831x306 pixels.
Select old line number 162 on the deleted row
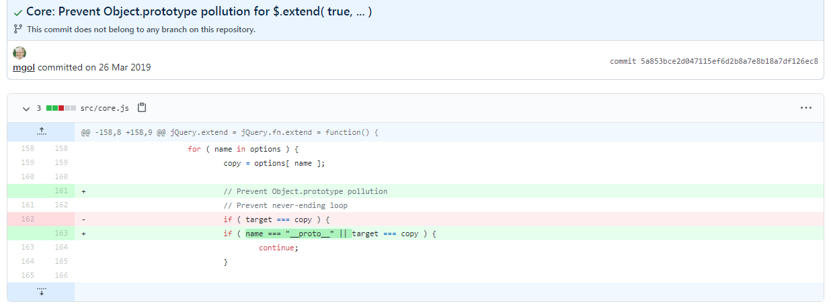pos(27,219)
